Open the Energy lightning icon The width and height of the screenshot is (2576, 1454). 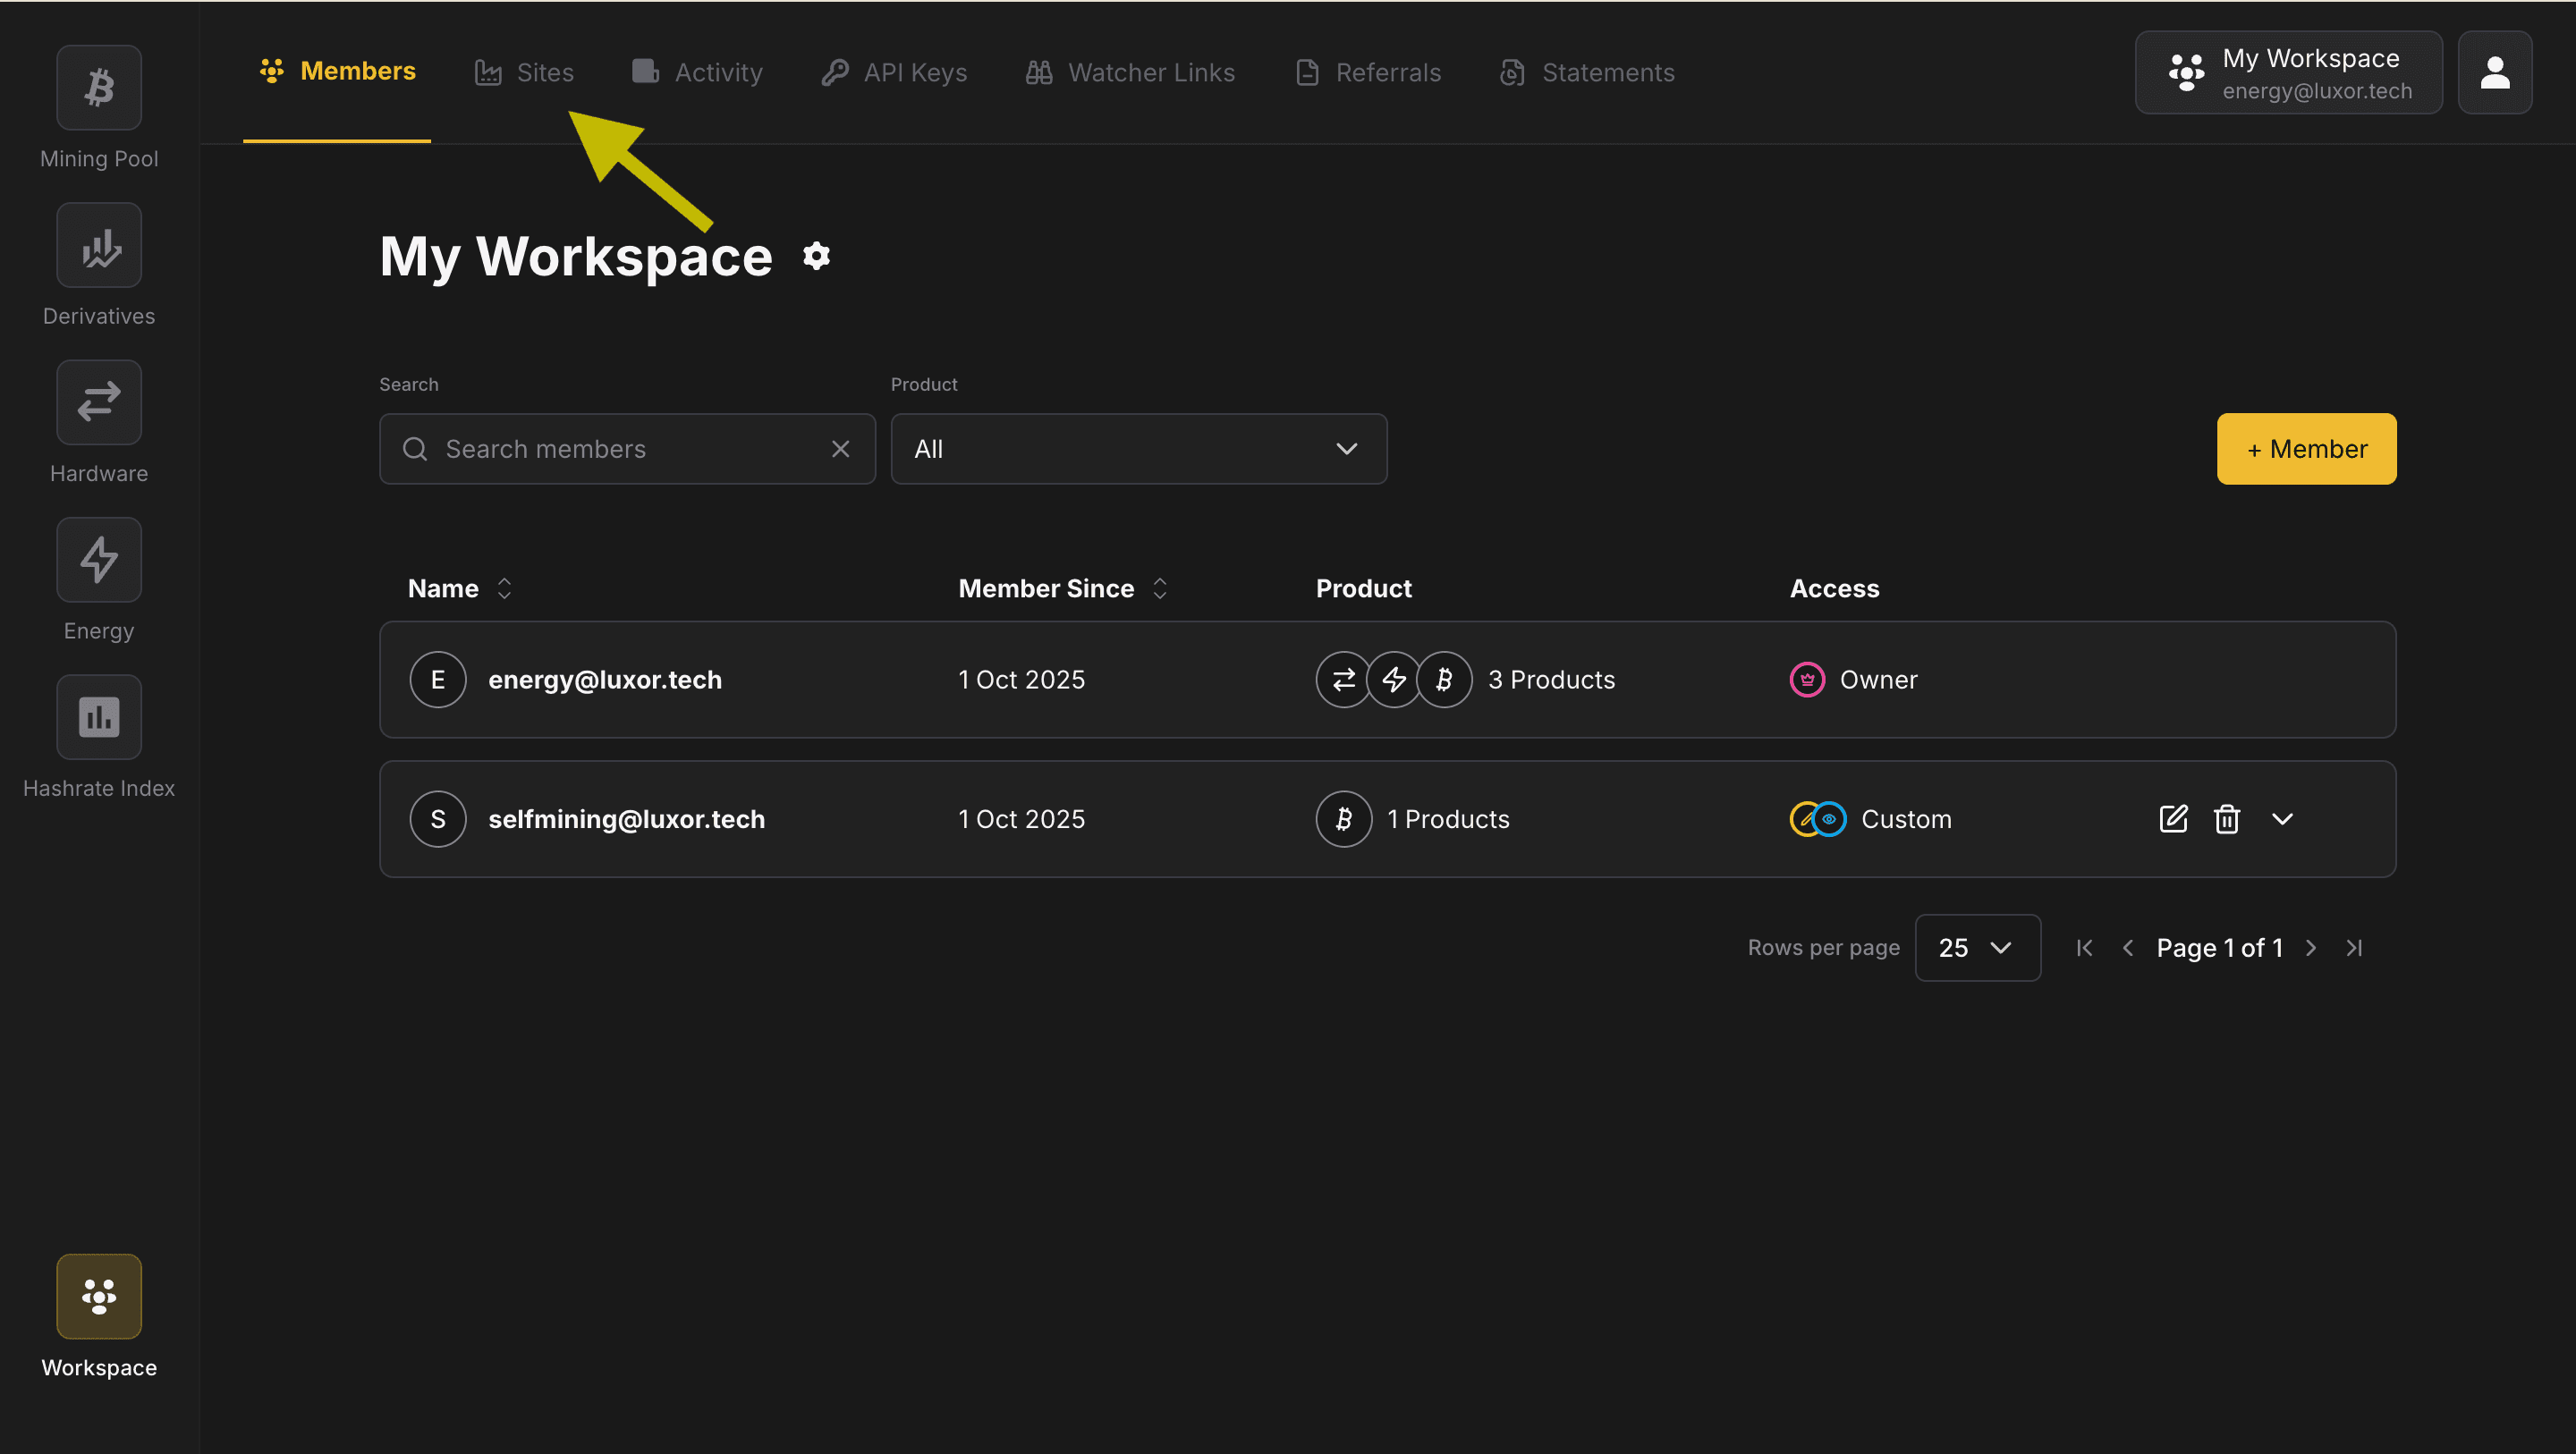98,560
